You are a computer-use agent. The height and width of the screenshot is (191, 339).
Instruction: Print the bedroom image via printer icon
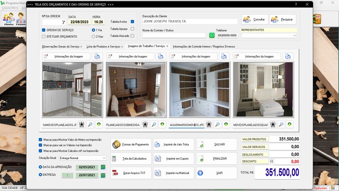click(x=288, y=56)
